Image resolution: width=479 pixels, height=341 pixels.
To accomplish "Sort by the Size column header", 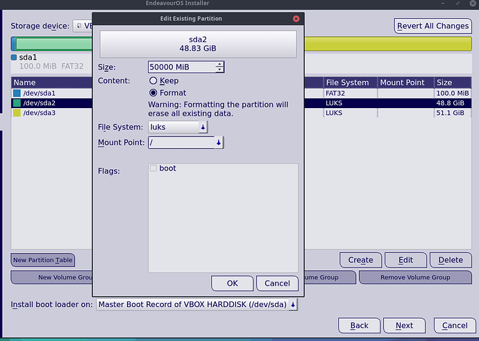I will click(453, 82).
